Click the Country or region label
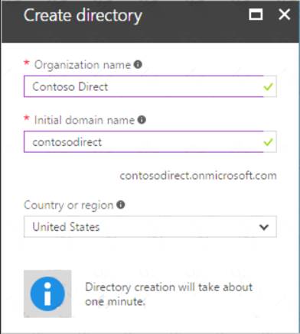This screenshot has height=334, width=300. point(69,206)
